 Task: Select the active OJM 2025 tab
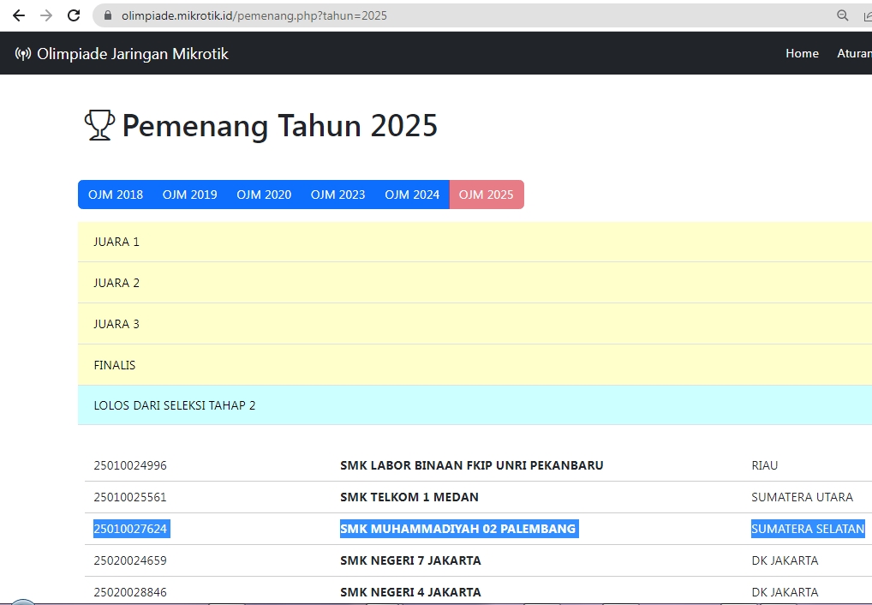(486, 195)
